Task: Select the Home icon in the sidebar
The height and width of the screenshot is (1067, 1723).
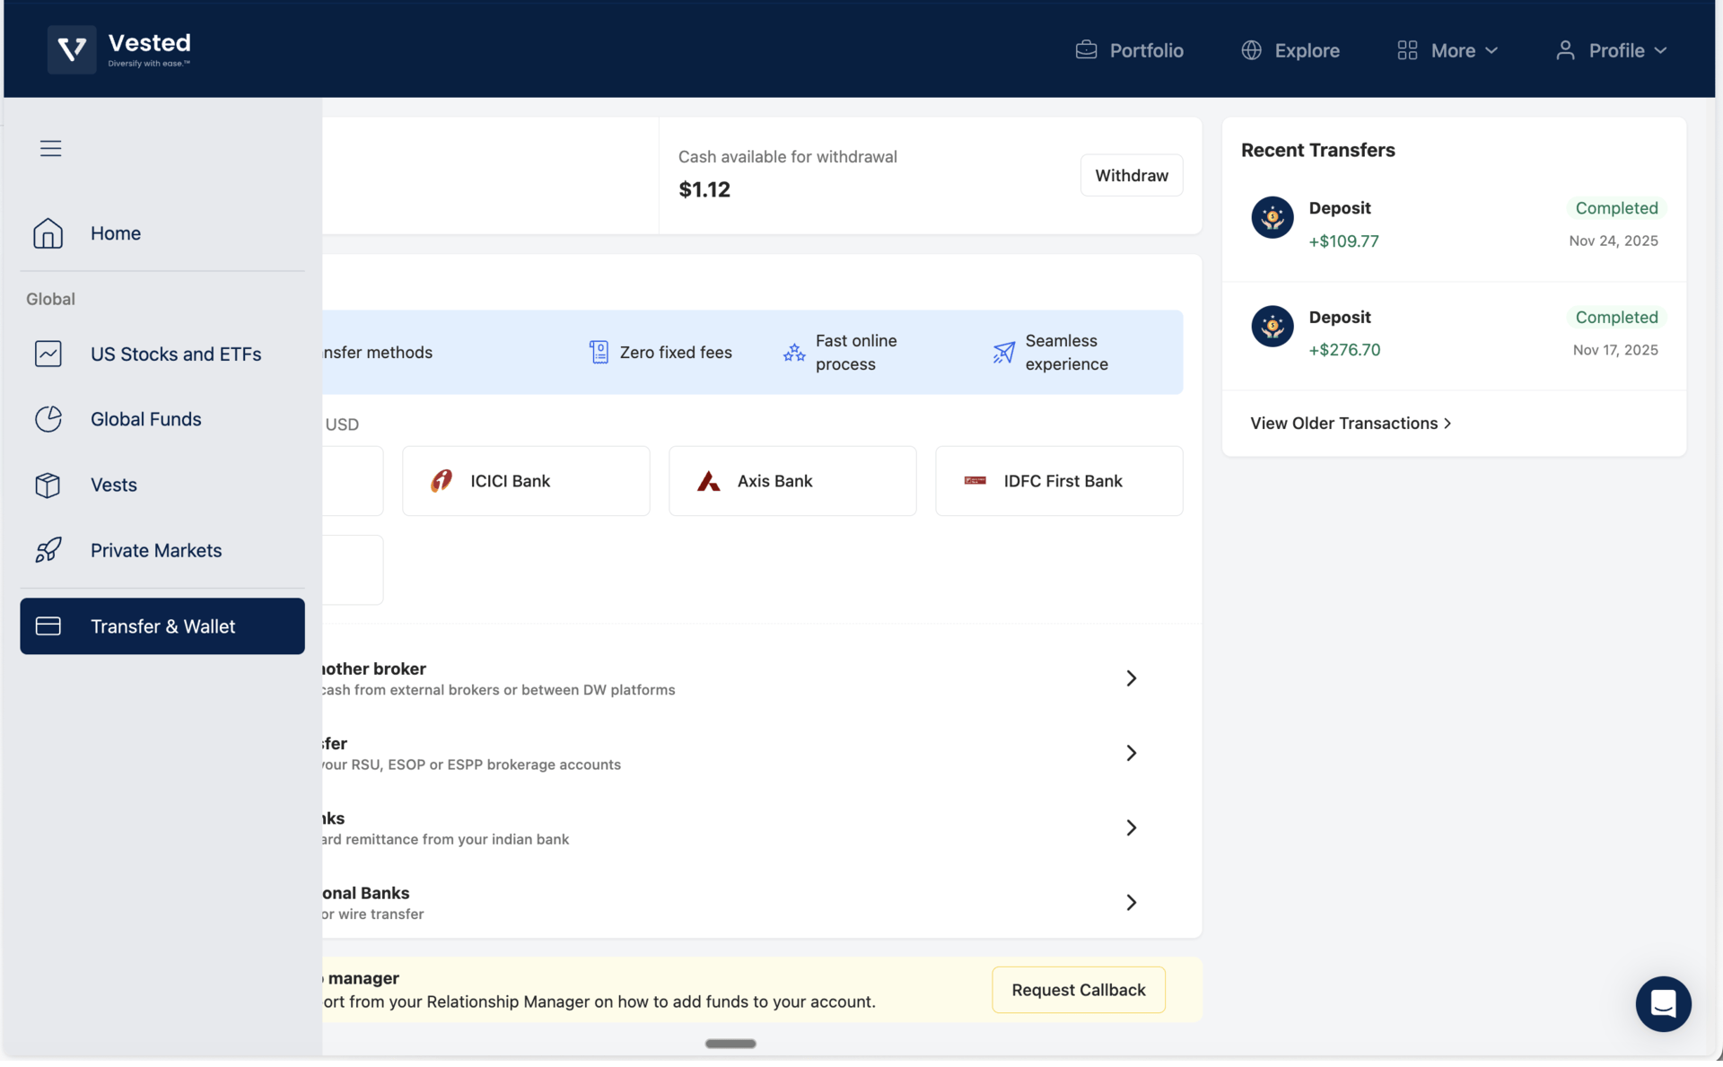Action: point(48,233)
